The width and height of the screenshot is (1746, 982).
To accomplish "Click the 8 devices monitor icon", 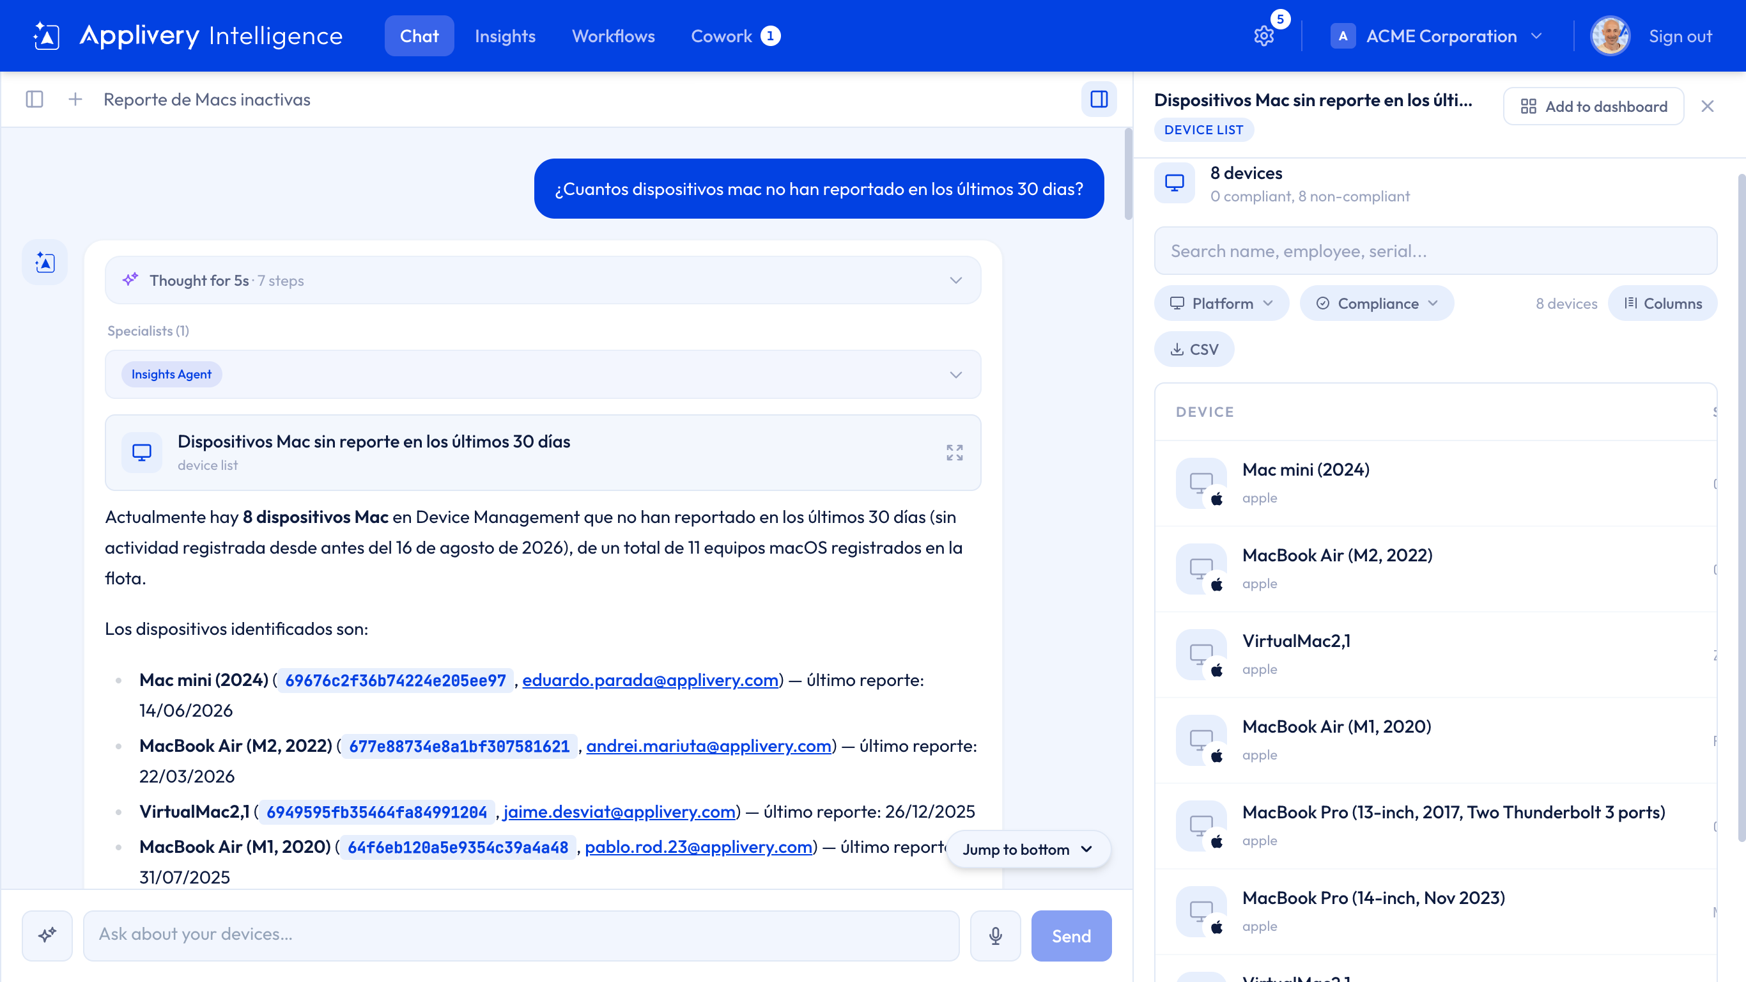I will coord(1175,183).
